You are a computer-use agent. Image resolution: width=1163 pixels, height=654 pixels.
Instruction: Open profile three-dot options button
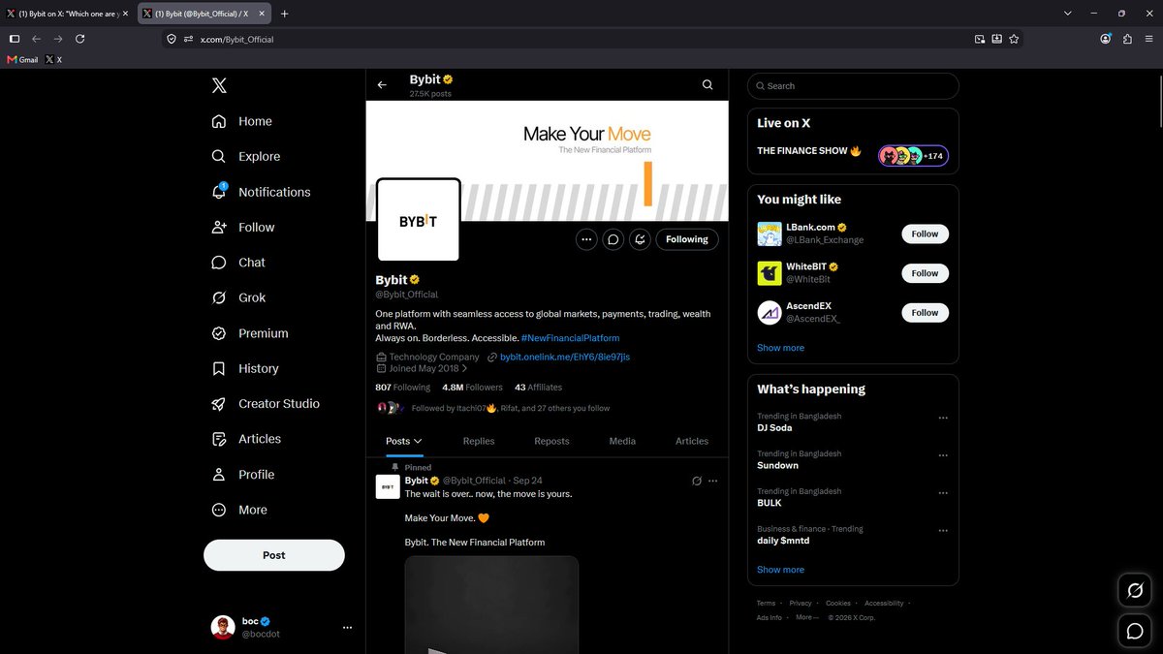point(586,239)
